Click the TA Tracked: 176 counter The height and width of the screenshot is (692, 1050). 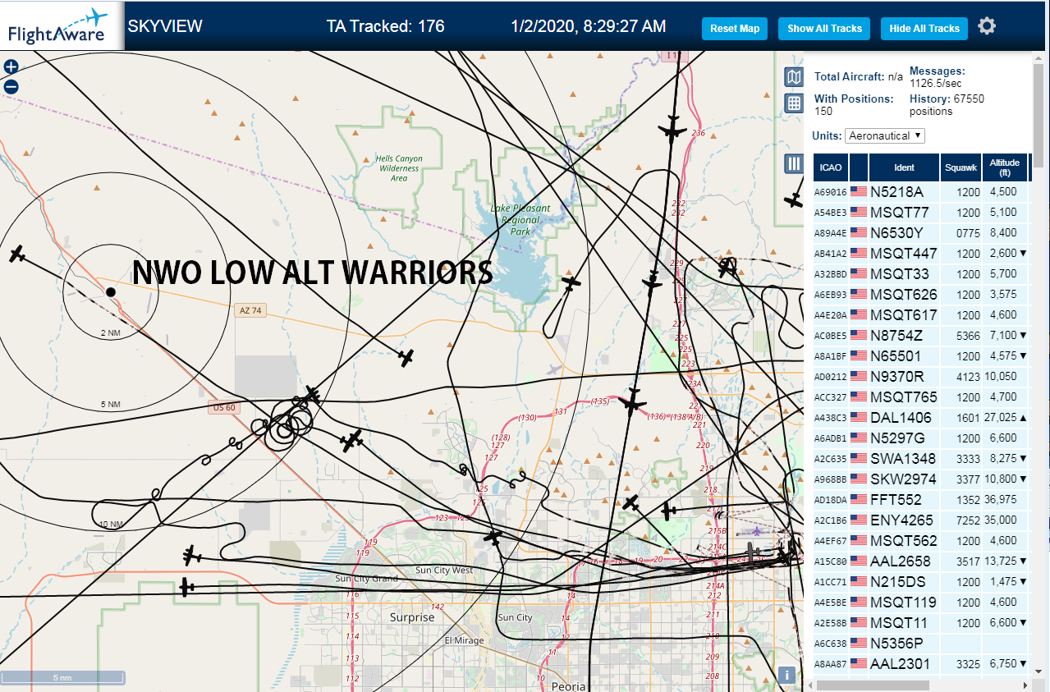coord(386,26)
